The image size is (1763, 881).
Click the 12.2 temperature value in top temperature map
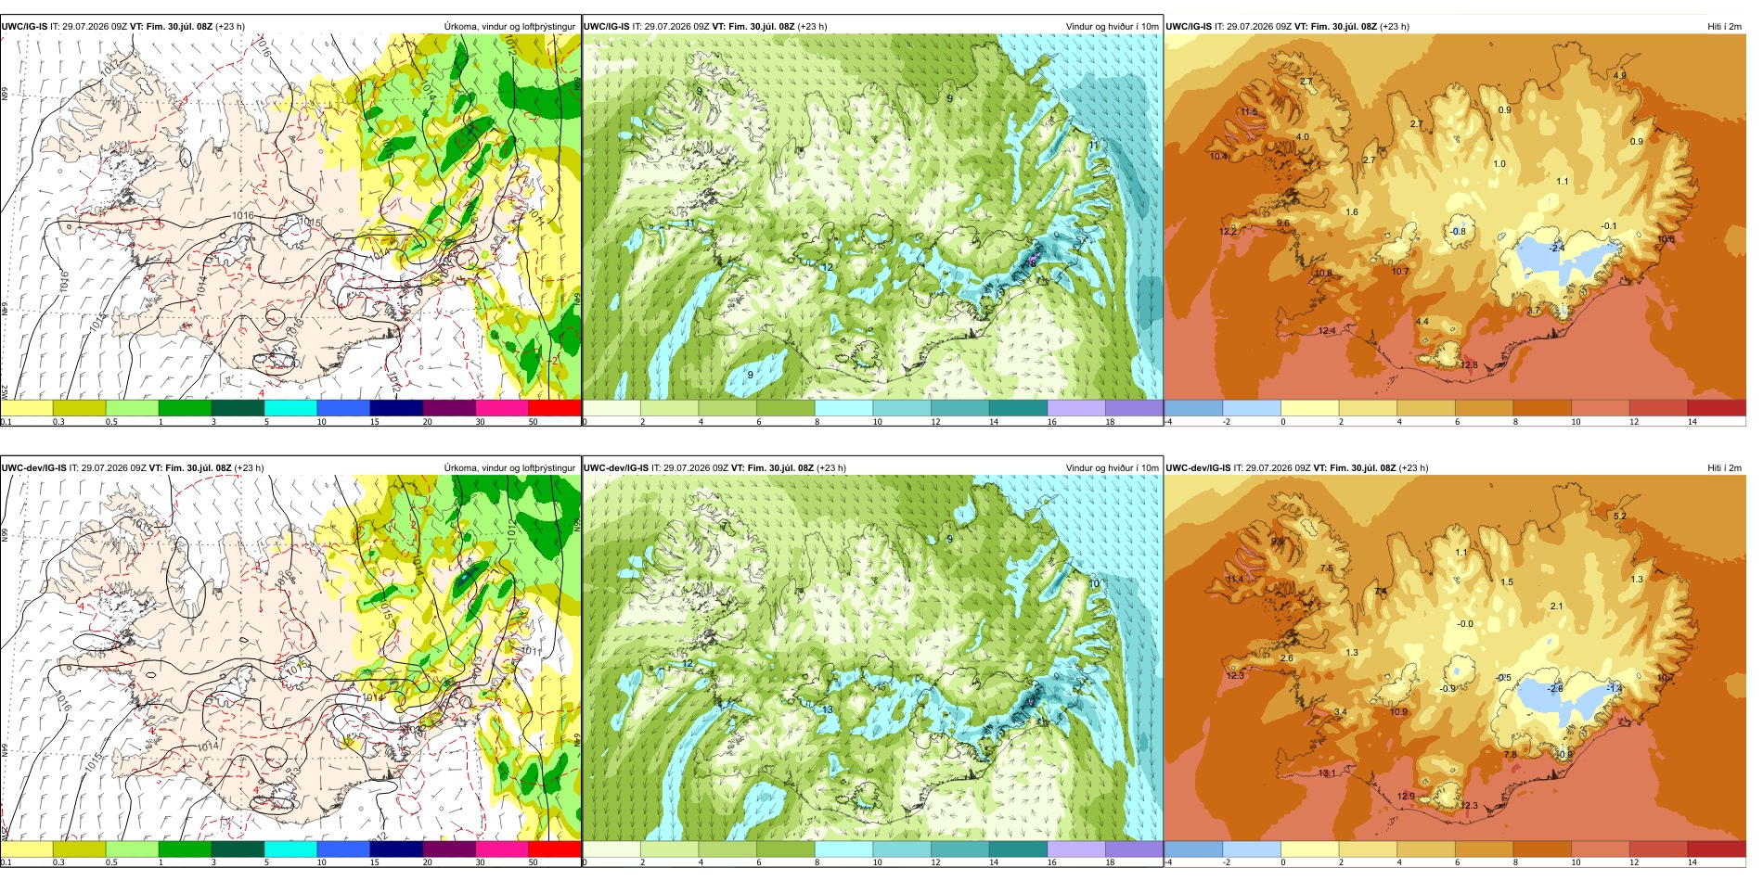(1228, 231)
